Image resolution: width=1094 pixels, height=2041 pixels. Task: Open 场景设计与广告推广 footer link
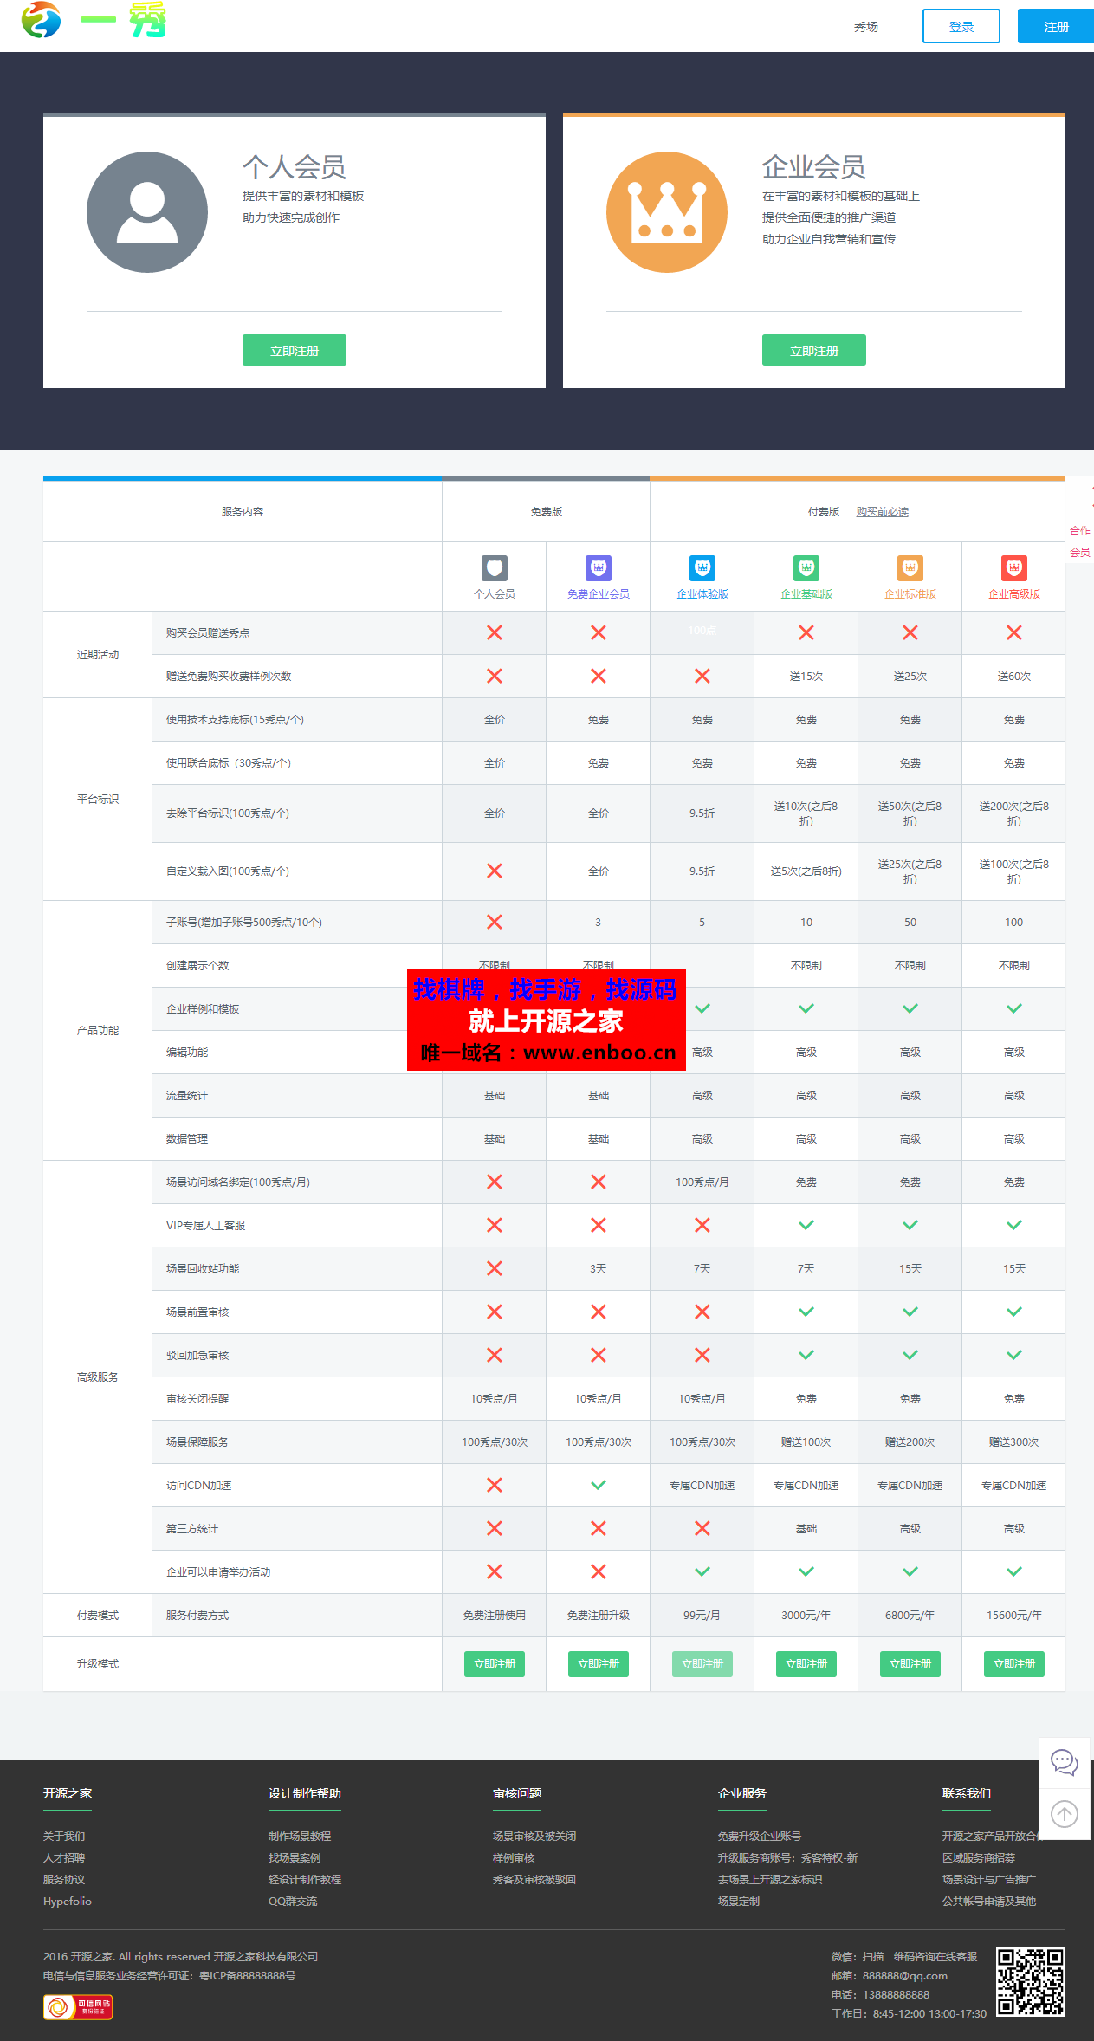pos(989,1880)
